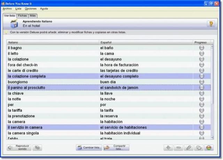Click progress circle for l'ora del check-in
Image resolution: width=223 pixels, height=160 pixels.
pyautogui.click(x=202, y=65)
